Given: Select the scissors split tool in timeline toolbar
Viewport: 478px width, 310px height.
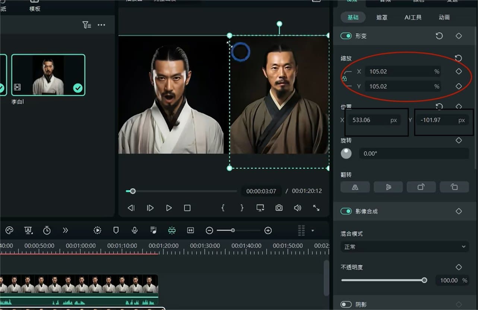Looking at the screenshot, I should (x=172, y=231).
